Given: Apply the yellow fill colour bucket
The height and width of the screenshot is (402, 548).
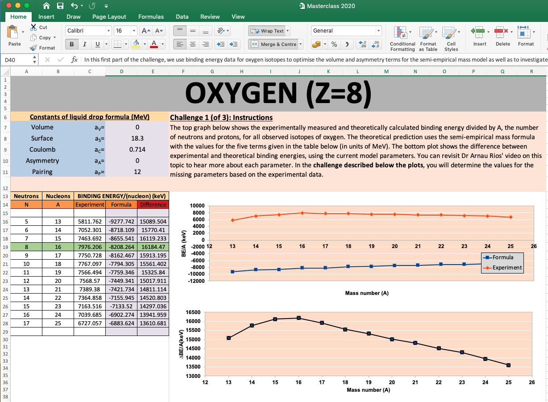Looking at the screenshot, I should click(136, 44).
